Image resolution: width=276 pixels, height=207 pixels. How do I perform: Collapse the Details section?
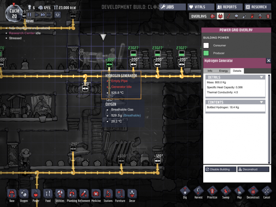[x=261, y=77]
